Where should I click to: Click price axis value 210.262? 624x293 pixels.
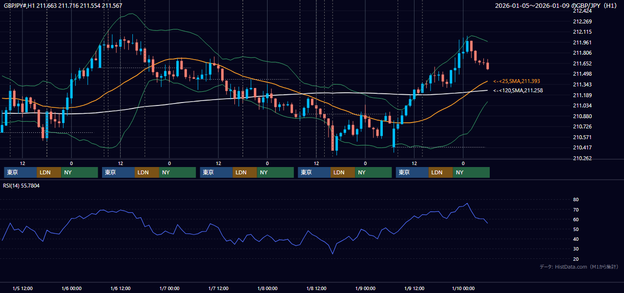(582, 158)
